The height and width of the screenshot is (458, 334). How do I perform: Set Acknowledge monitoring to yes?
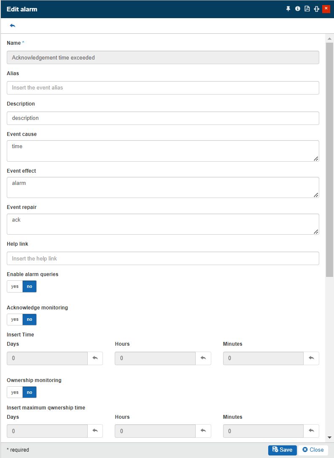point(15,320)
